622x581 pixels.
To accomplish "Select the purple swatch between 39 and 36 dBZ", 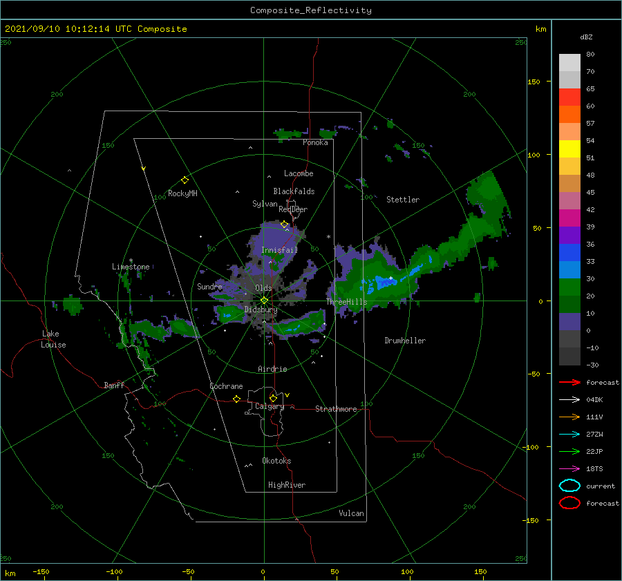I will click(x=569, y=235).
